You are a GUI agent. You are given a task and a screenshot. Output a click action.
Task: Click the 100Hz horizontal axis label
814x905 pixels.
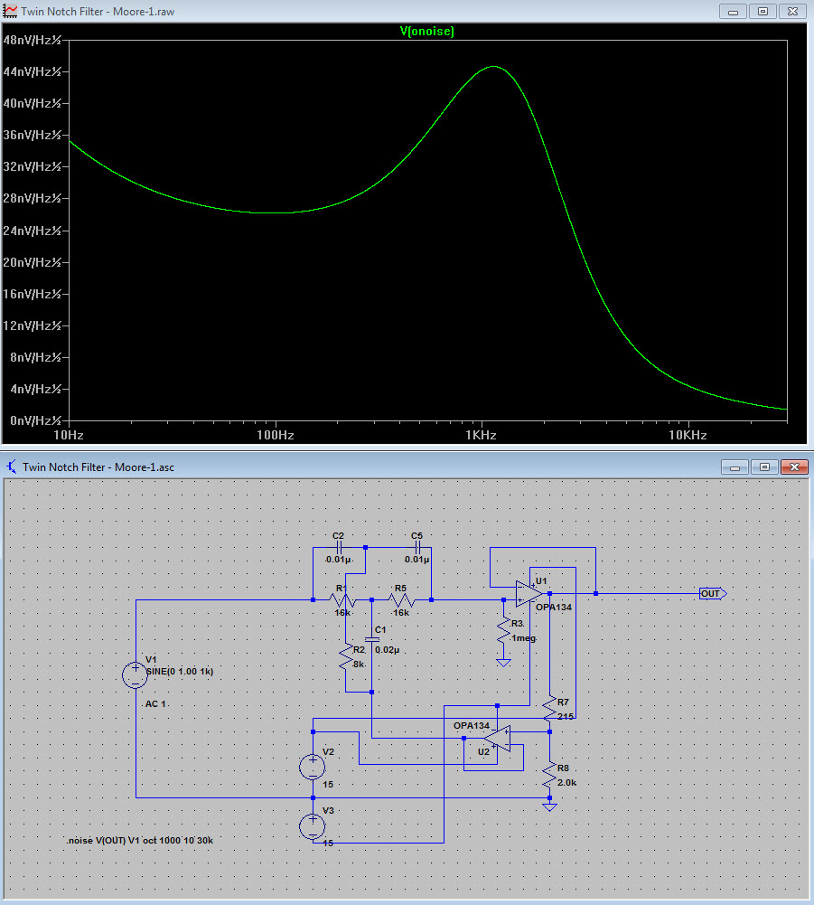(x=276, y=435)
